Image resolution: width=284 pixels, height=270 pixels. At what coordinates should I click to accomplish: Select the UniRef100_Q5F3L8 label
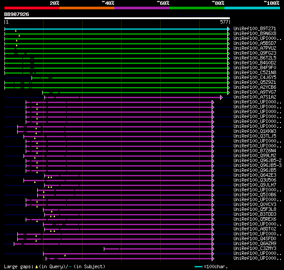pos(255,210)
